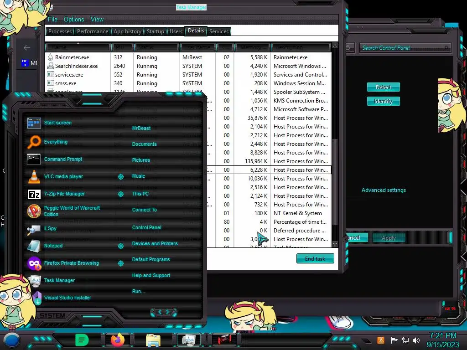Open the red-black app on taskbar

tap(224, 340)
